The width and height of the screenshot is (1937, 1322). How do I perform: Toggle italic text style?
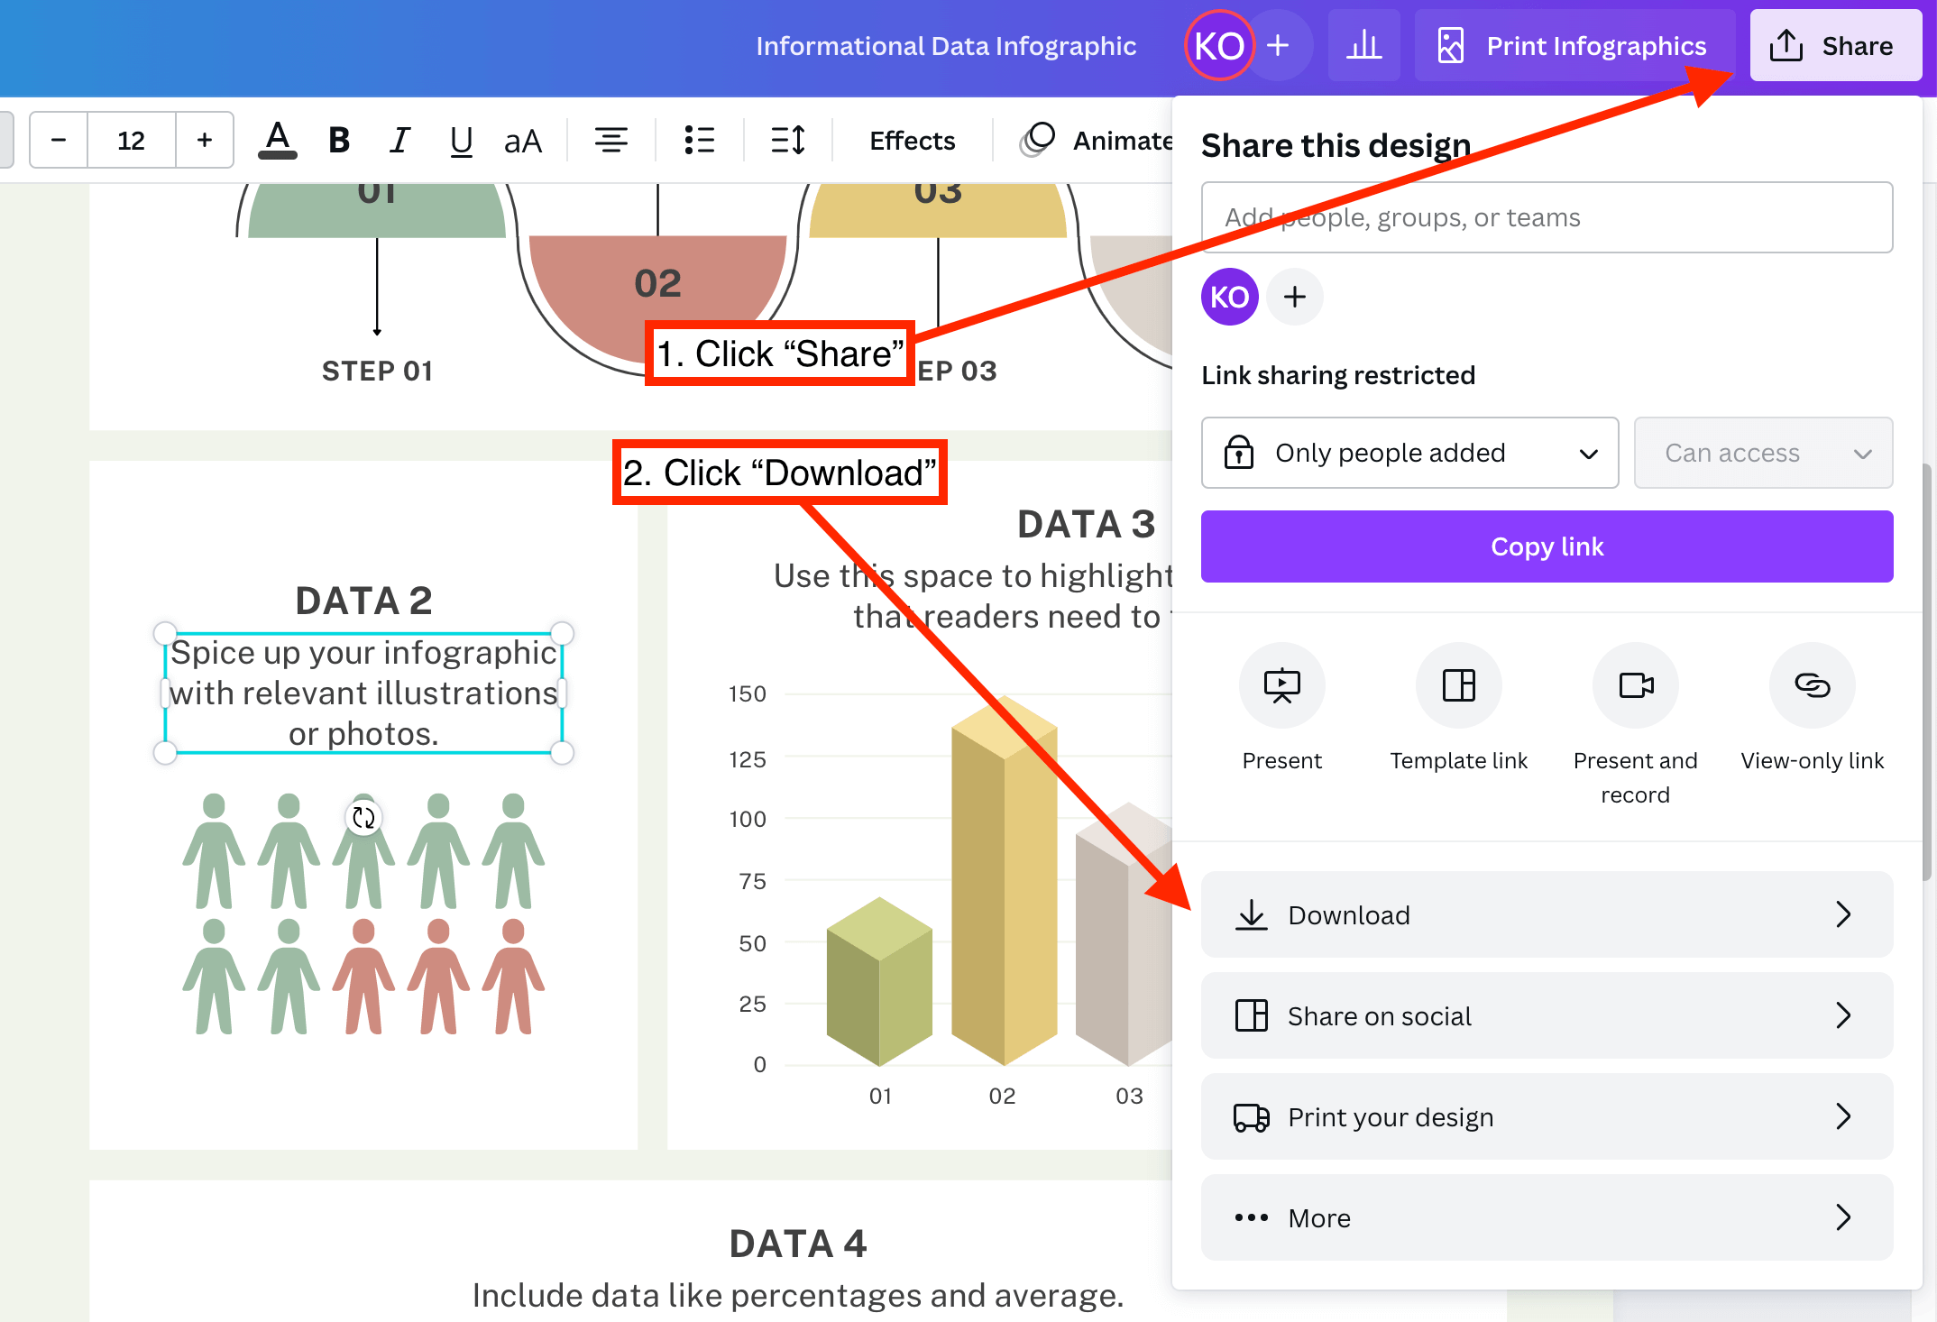coord(399,141)
